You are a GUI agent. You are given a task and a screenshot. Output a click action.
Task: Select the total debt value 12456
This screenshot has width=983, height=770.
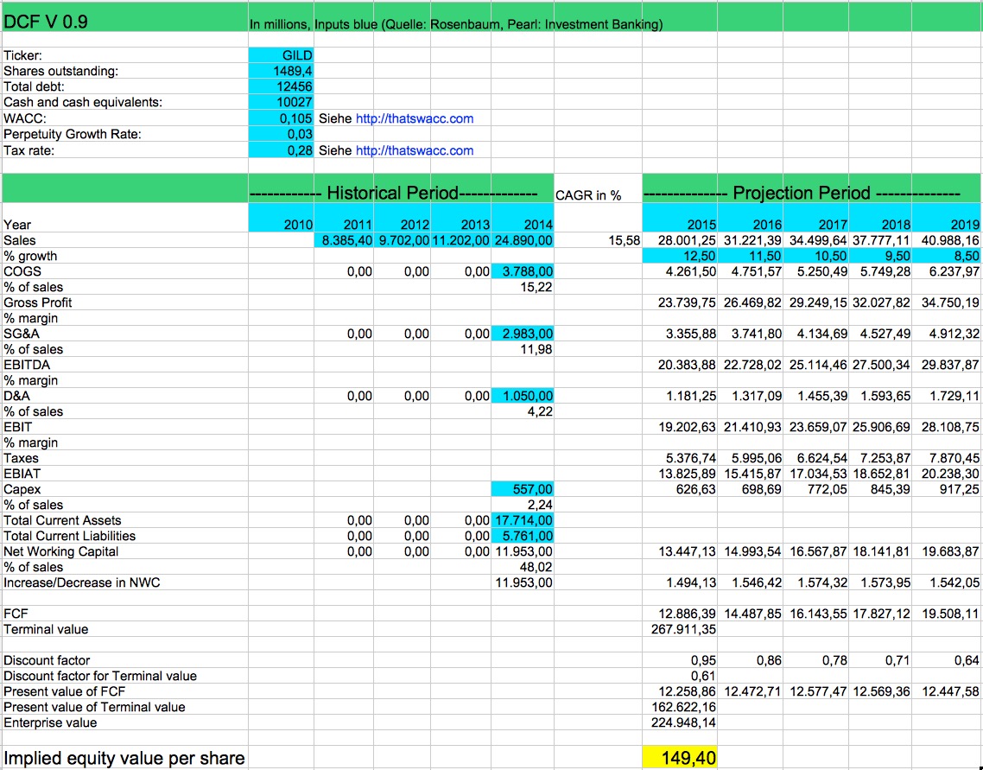(281, 86)
